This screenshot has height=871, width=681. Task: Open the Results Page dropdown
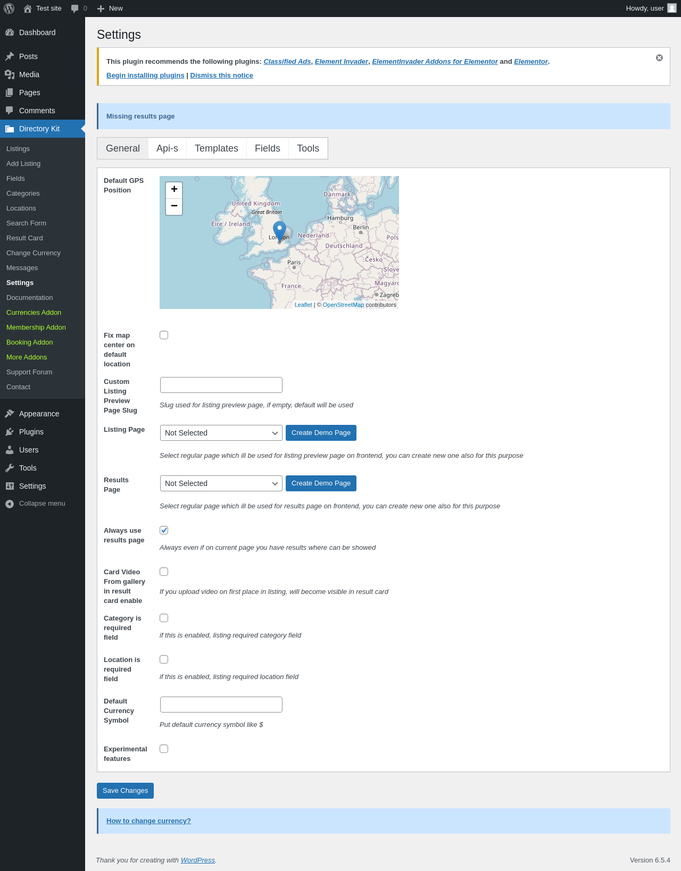pyautogui.click(x=221, y=483)
